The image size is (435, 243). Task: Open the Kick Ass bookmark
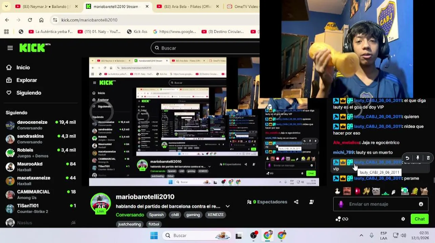point(137,32)
